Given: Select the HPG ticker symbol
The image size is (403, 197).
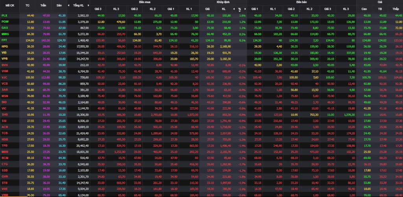Looking at the screenshot, I should tap(4, 47).
